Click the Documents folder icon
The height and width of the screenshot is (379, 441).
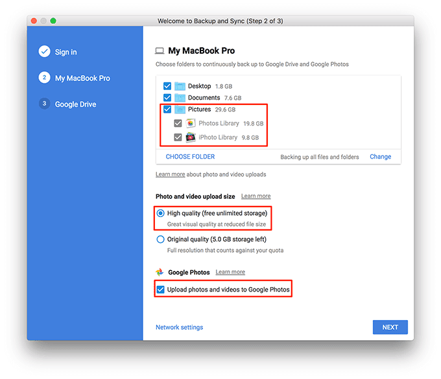click(180, 97)
